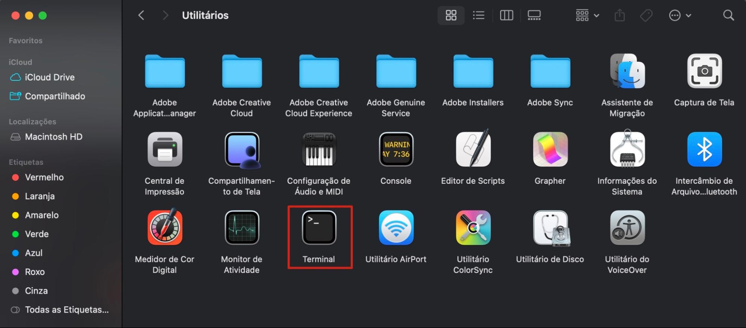The width and height of the screenshot is (746, 328).
Task: Open Finder search
Action: [728, 15]
